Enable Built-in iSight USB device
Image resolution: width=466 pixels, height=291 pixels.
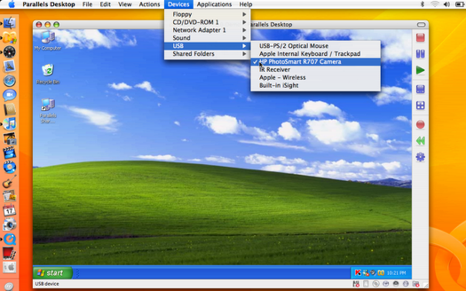point(316,85)
